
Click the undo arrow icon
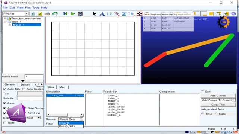click(55, 14)
